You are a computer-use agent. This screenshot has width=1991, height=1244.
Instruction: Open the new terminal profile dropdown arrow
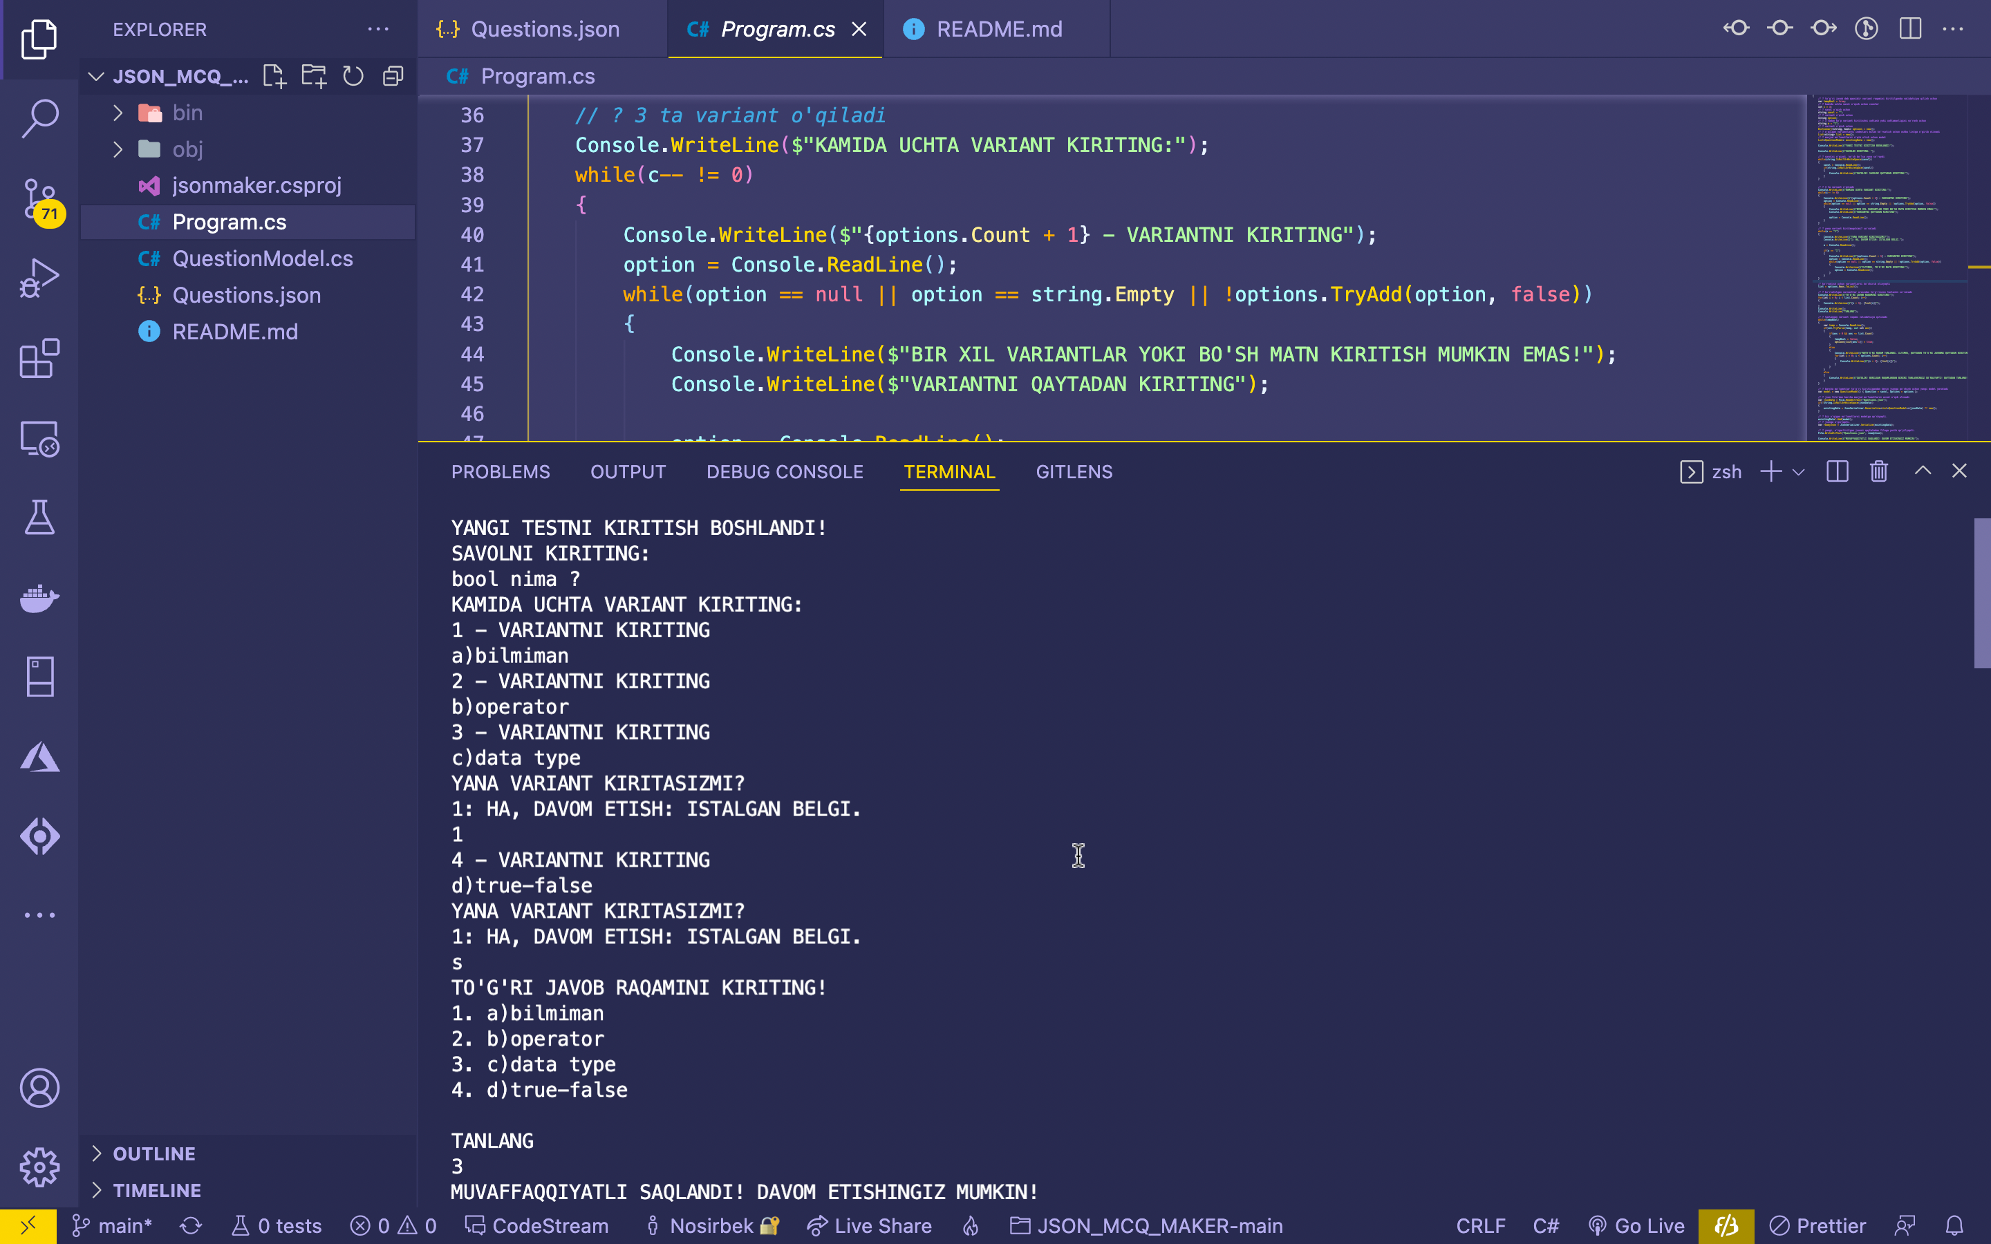1799,472
